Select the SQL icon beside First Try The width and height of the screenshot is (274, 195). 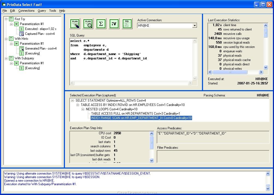(11, 19)
